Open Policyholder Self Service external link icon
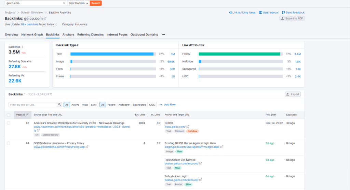The image size is (350, 190). tap(200, 163)
